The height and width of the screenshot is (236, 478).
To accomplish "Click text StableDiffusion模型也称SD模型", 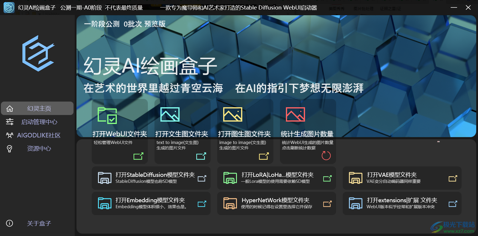I will 146,181.
